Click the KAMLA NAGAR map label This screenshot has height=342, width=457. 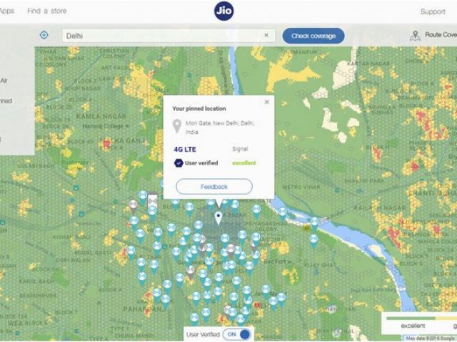pyautogui.click(x=101, y=116)
